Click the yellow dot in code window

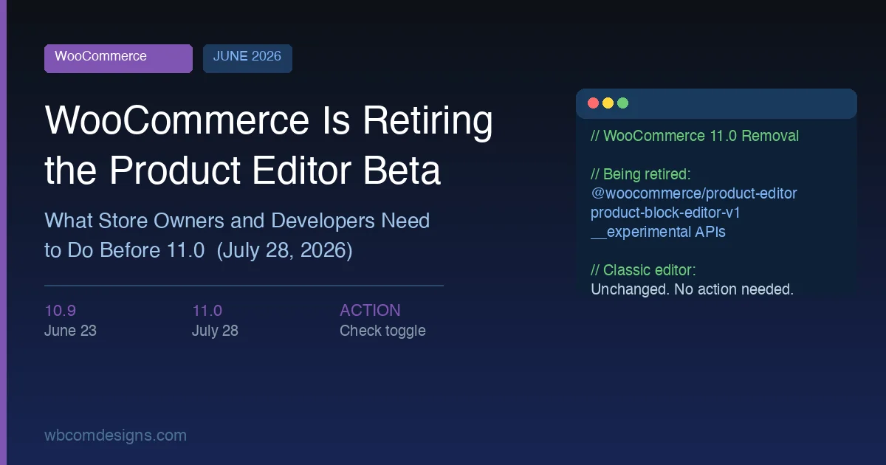click(608, 103)
